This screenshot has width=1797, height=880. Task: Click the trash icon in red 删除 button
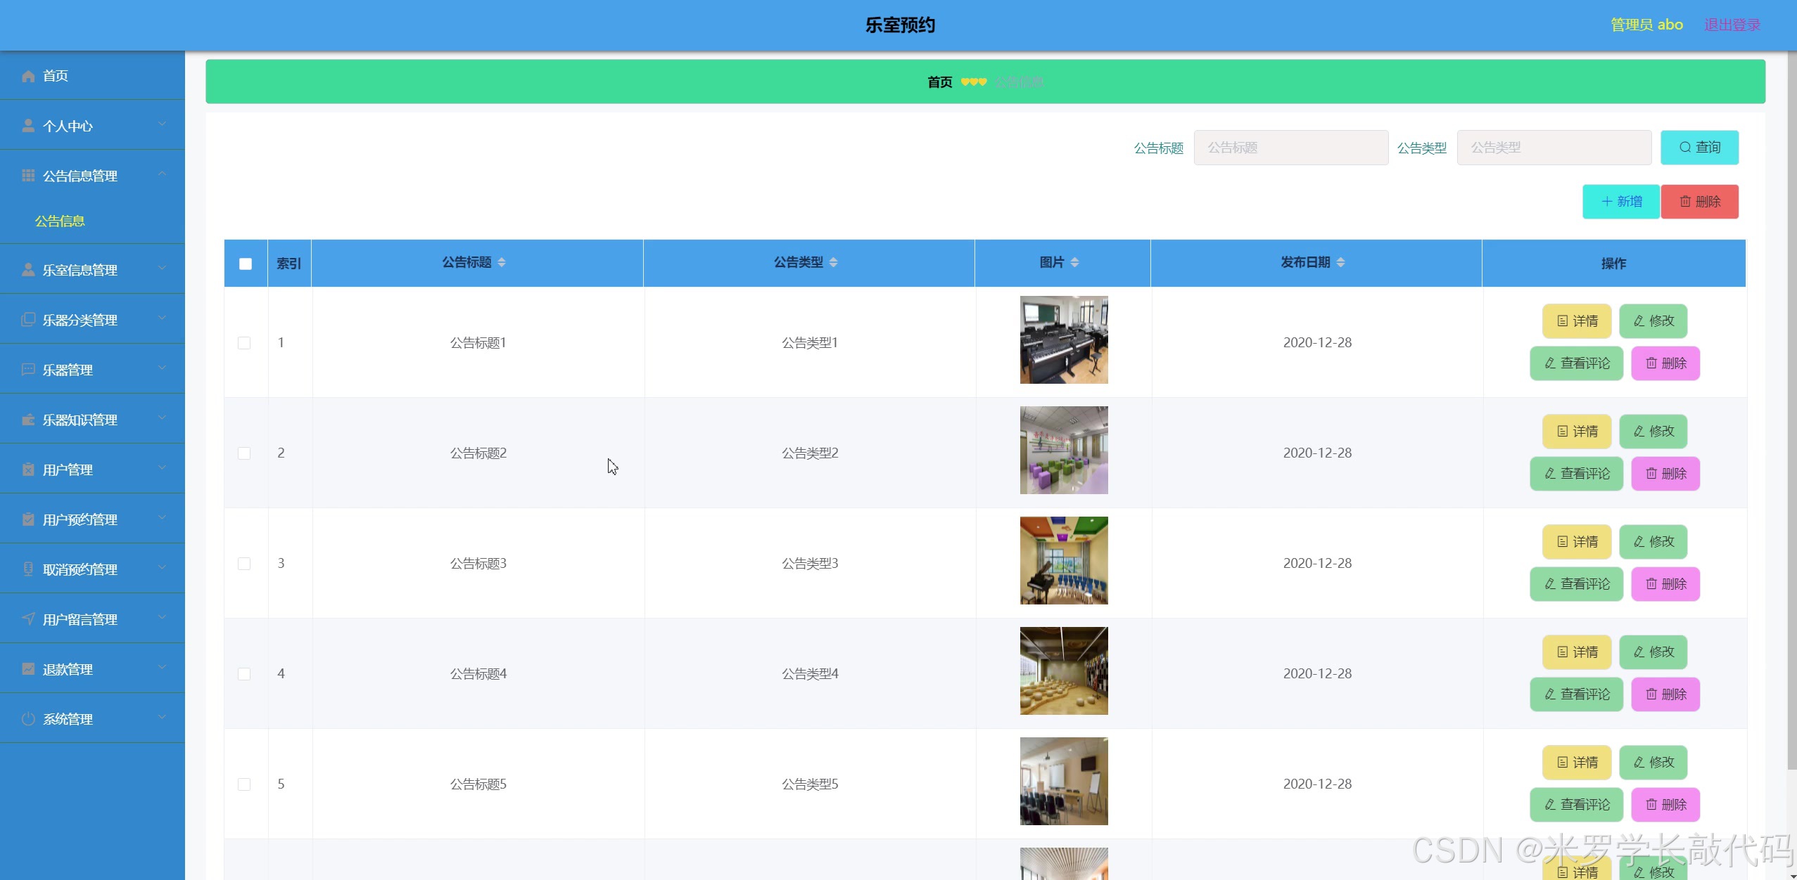point(1685,202)
